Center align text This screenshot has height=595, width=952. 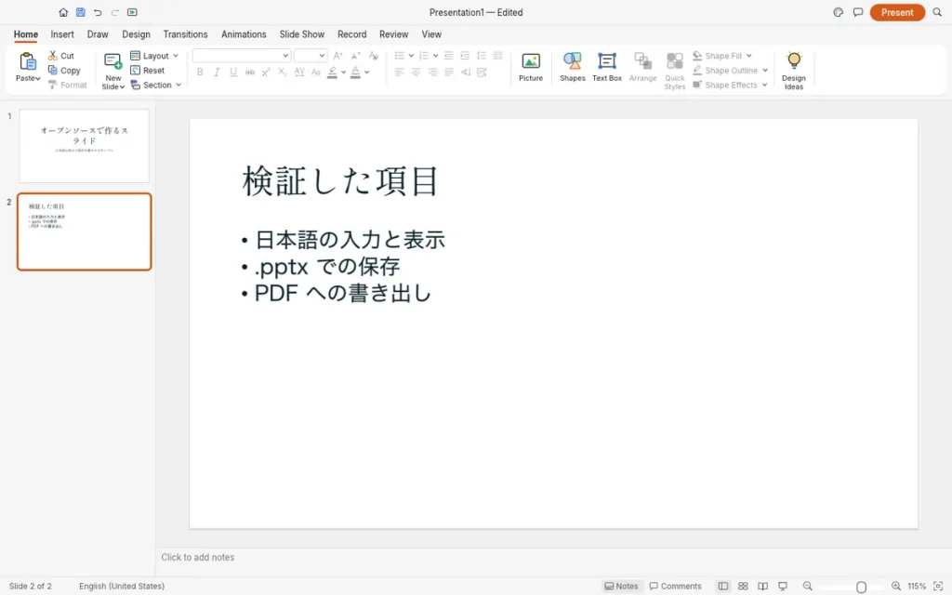(x=416, y=73)
